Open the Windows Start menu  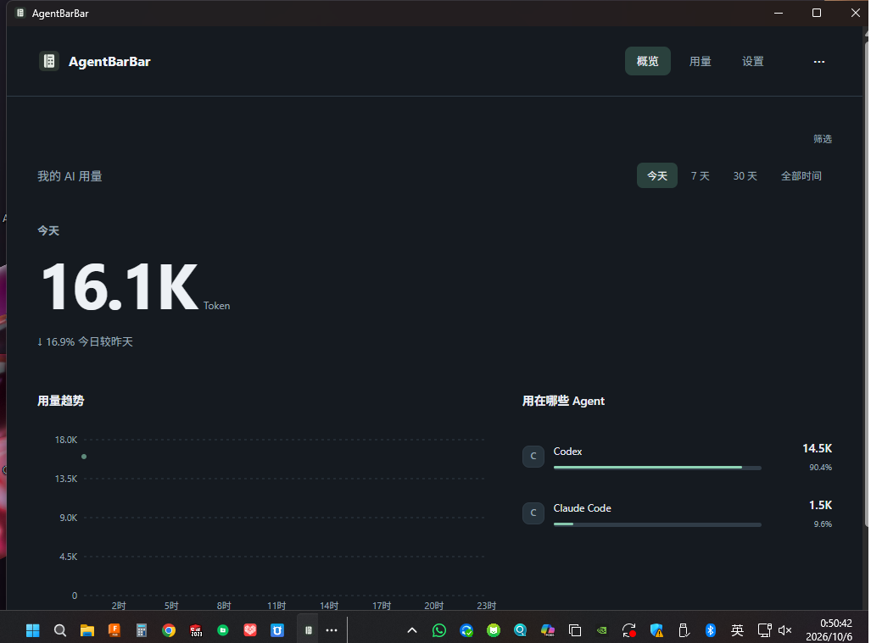tap(32, 630)
